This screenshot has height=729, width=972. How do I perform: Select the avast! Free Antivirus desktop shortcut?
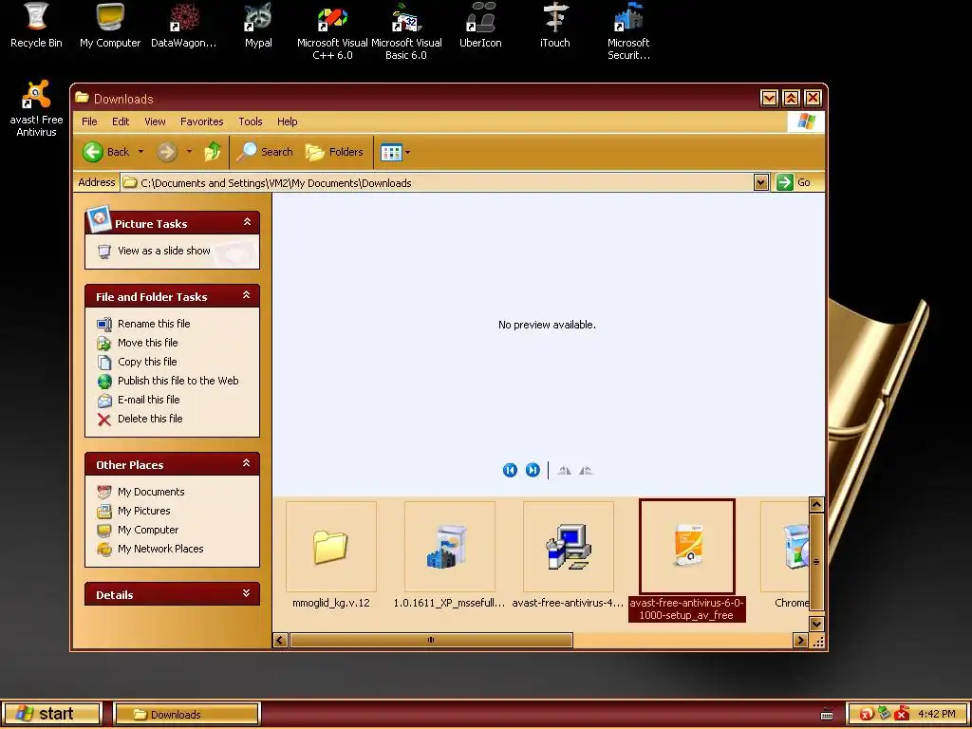point(37,108)
